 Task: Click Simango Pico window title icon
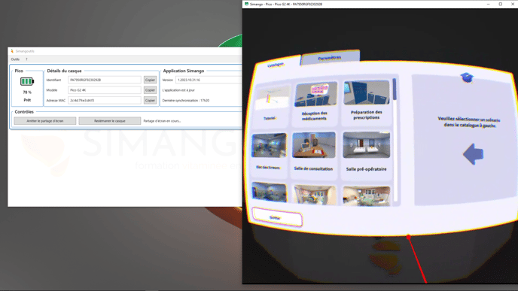click(246, 4)
